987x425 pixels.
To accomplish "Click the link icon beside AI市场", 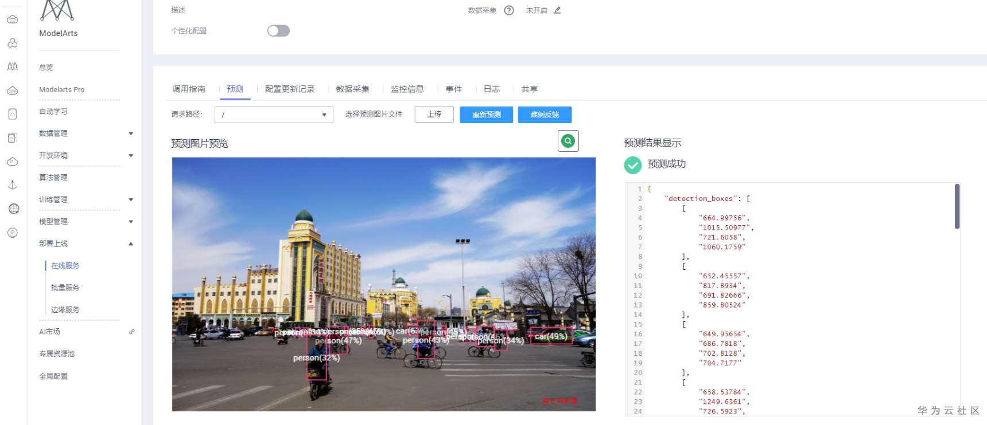I will tap(132, 332).
